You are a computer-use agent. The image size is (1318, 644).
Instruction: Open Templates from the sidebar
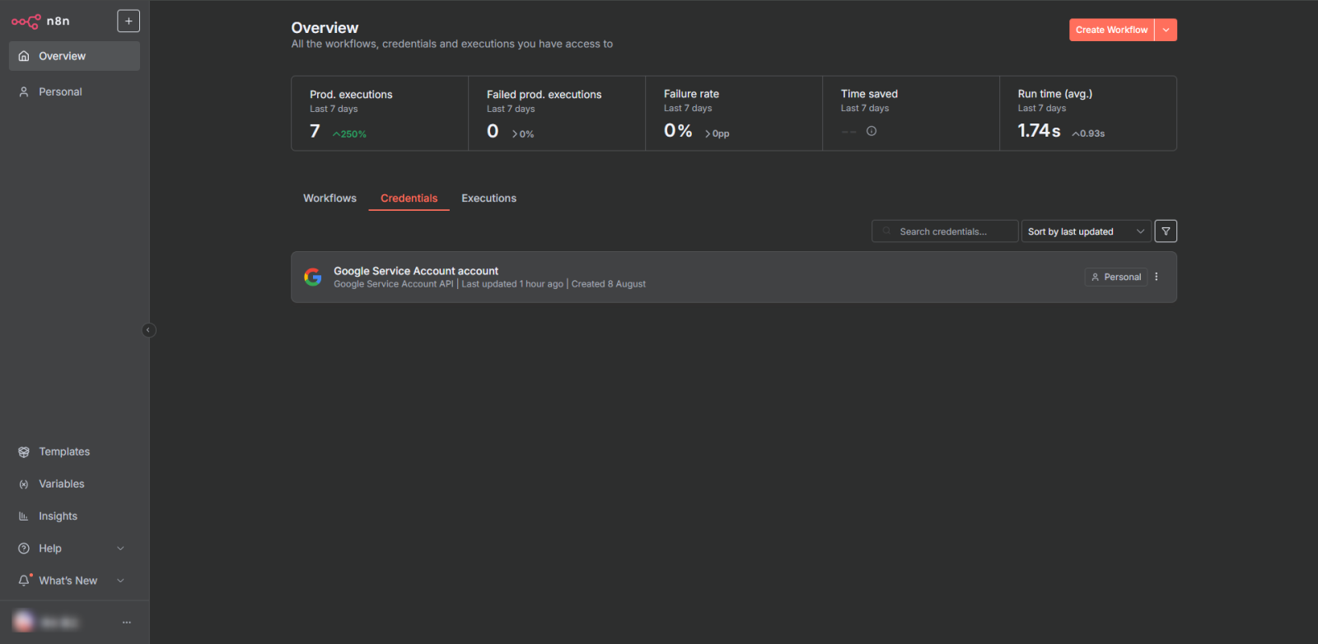click(64, 452)
